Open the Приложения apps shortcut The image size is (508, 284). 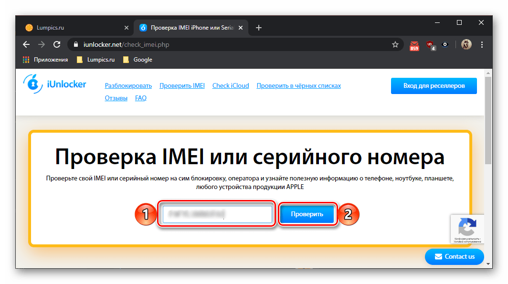click(x=45, y=60)
